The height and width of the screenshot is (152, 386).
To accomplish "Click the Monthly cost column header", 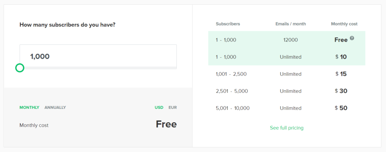I will (x=344, y=24).
